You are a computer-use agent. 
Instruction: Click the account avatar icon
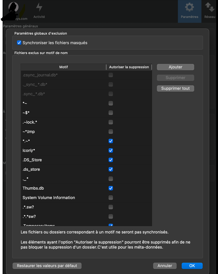point(13,8)
